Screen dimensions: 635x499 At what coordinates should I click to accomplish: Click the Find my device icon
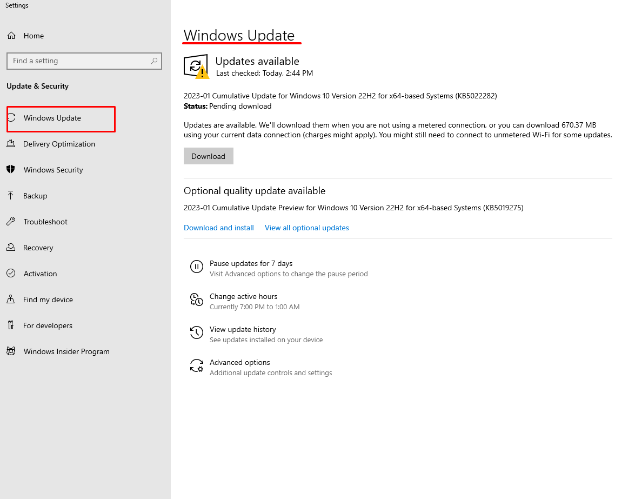[11, 299]
